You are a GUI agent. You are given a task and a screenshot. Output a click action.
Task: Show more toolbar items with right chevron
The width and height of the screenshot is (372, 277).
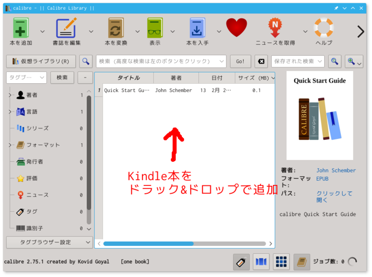(x=361, y=32)
